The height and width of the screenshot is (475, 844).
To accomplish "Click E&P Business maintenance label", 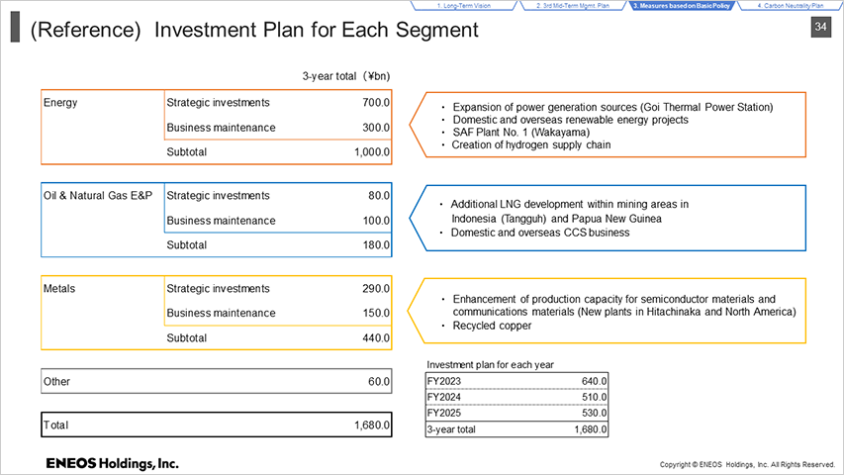I will click(x=221, y=221).
